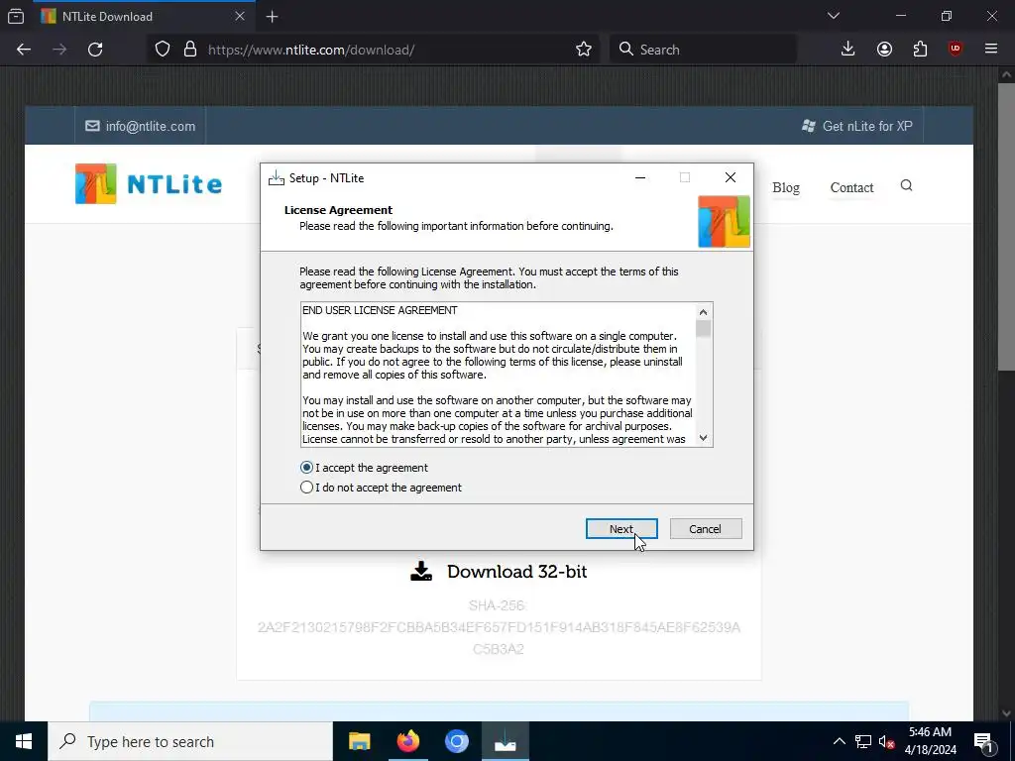The image size is (1015, 761).
Task: Click the NTLite website logo
Action: pyautogui.click(x=149, y=183)
